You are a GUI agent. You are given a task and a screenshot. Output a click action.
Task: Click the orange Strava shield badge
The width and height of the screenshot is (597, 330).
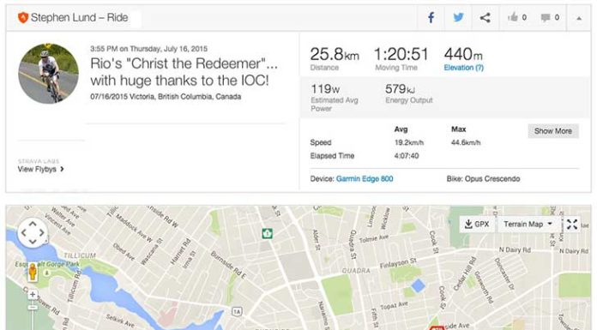click(x=23, y=17)
